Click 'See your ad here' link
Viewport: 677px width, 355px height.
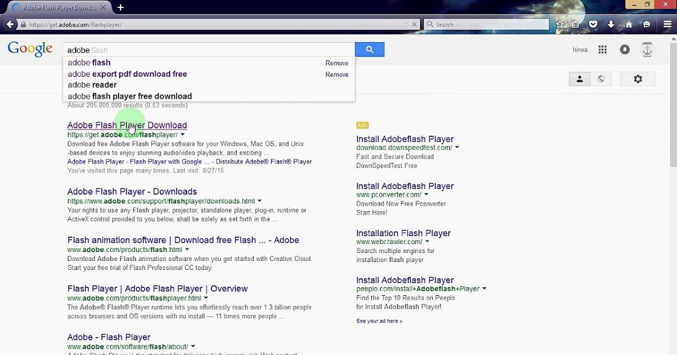click(x=379, y=321)
